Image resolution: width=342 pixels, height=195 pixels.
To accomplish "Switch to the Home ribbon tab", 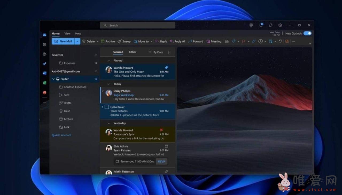I will 56,34.
